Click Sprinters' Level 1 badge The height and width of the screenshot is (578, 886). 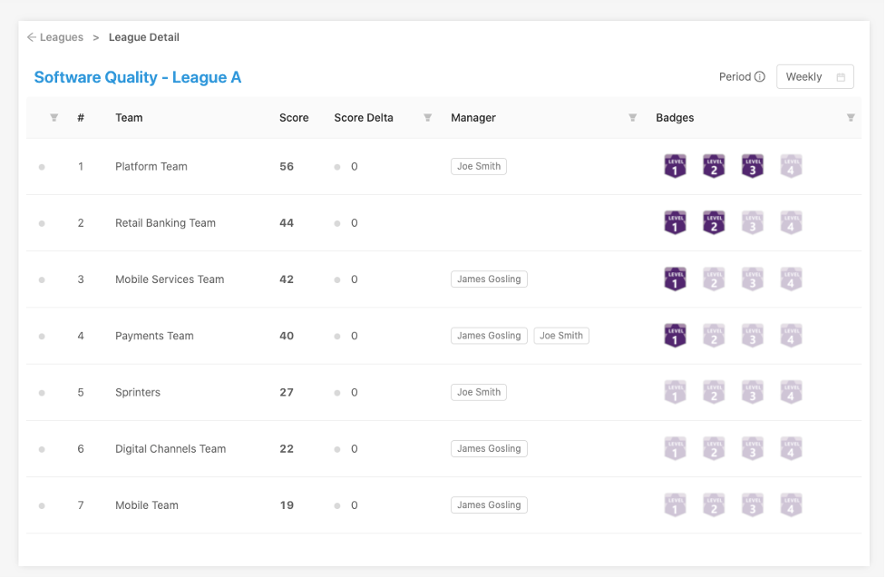point(675,392)
